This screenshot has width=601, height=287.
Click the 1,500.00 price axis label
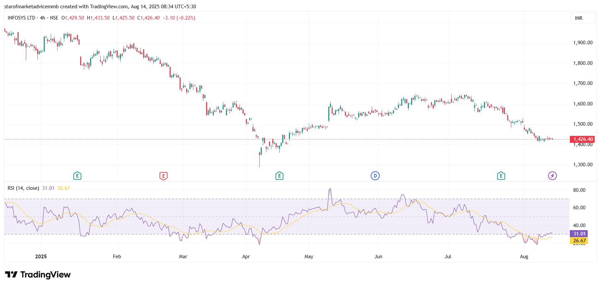pos(583,124)
